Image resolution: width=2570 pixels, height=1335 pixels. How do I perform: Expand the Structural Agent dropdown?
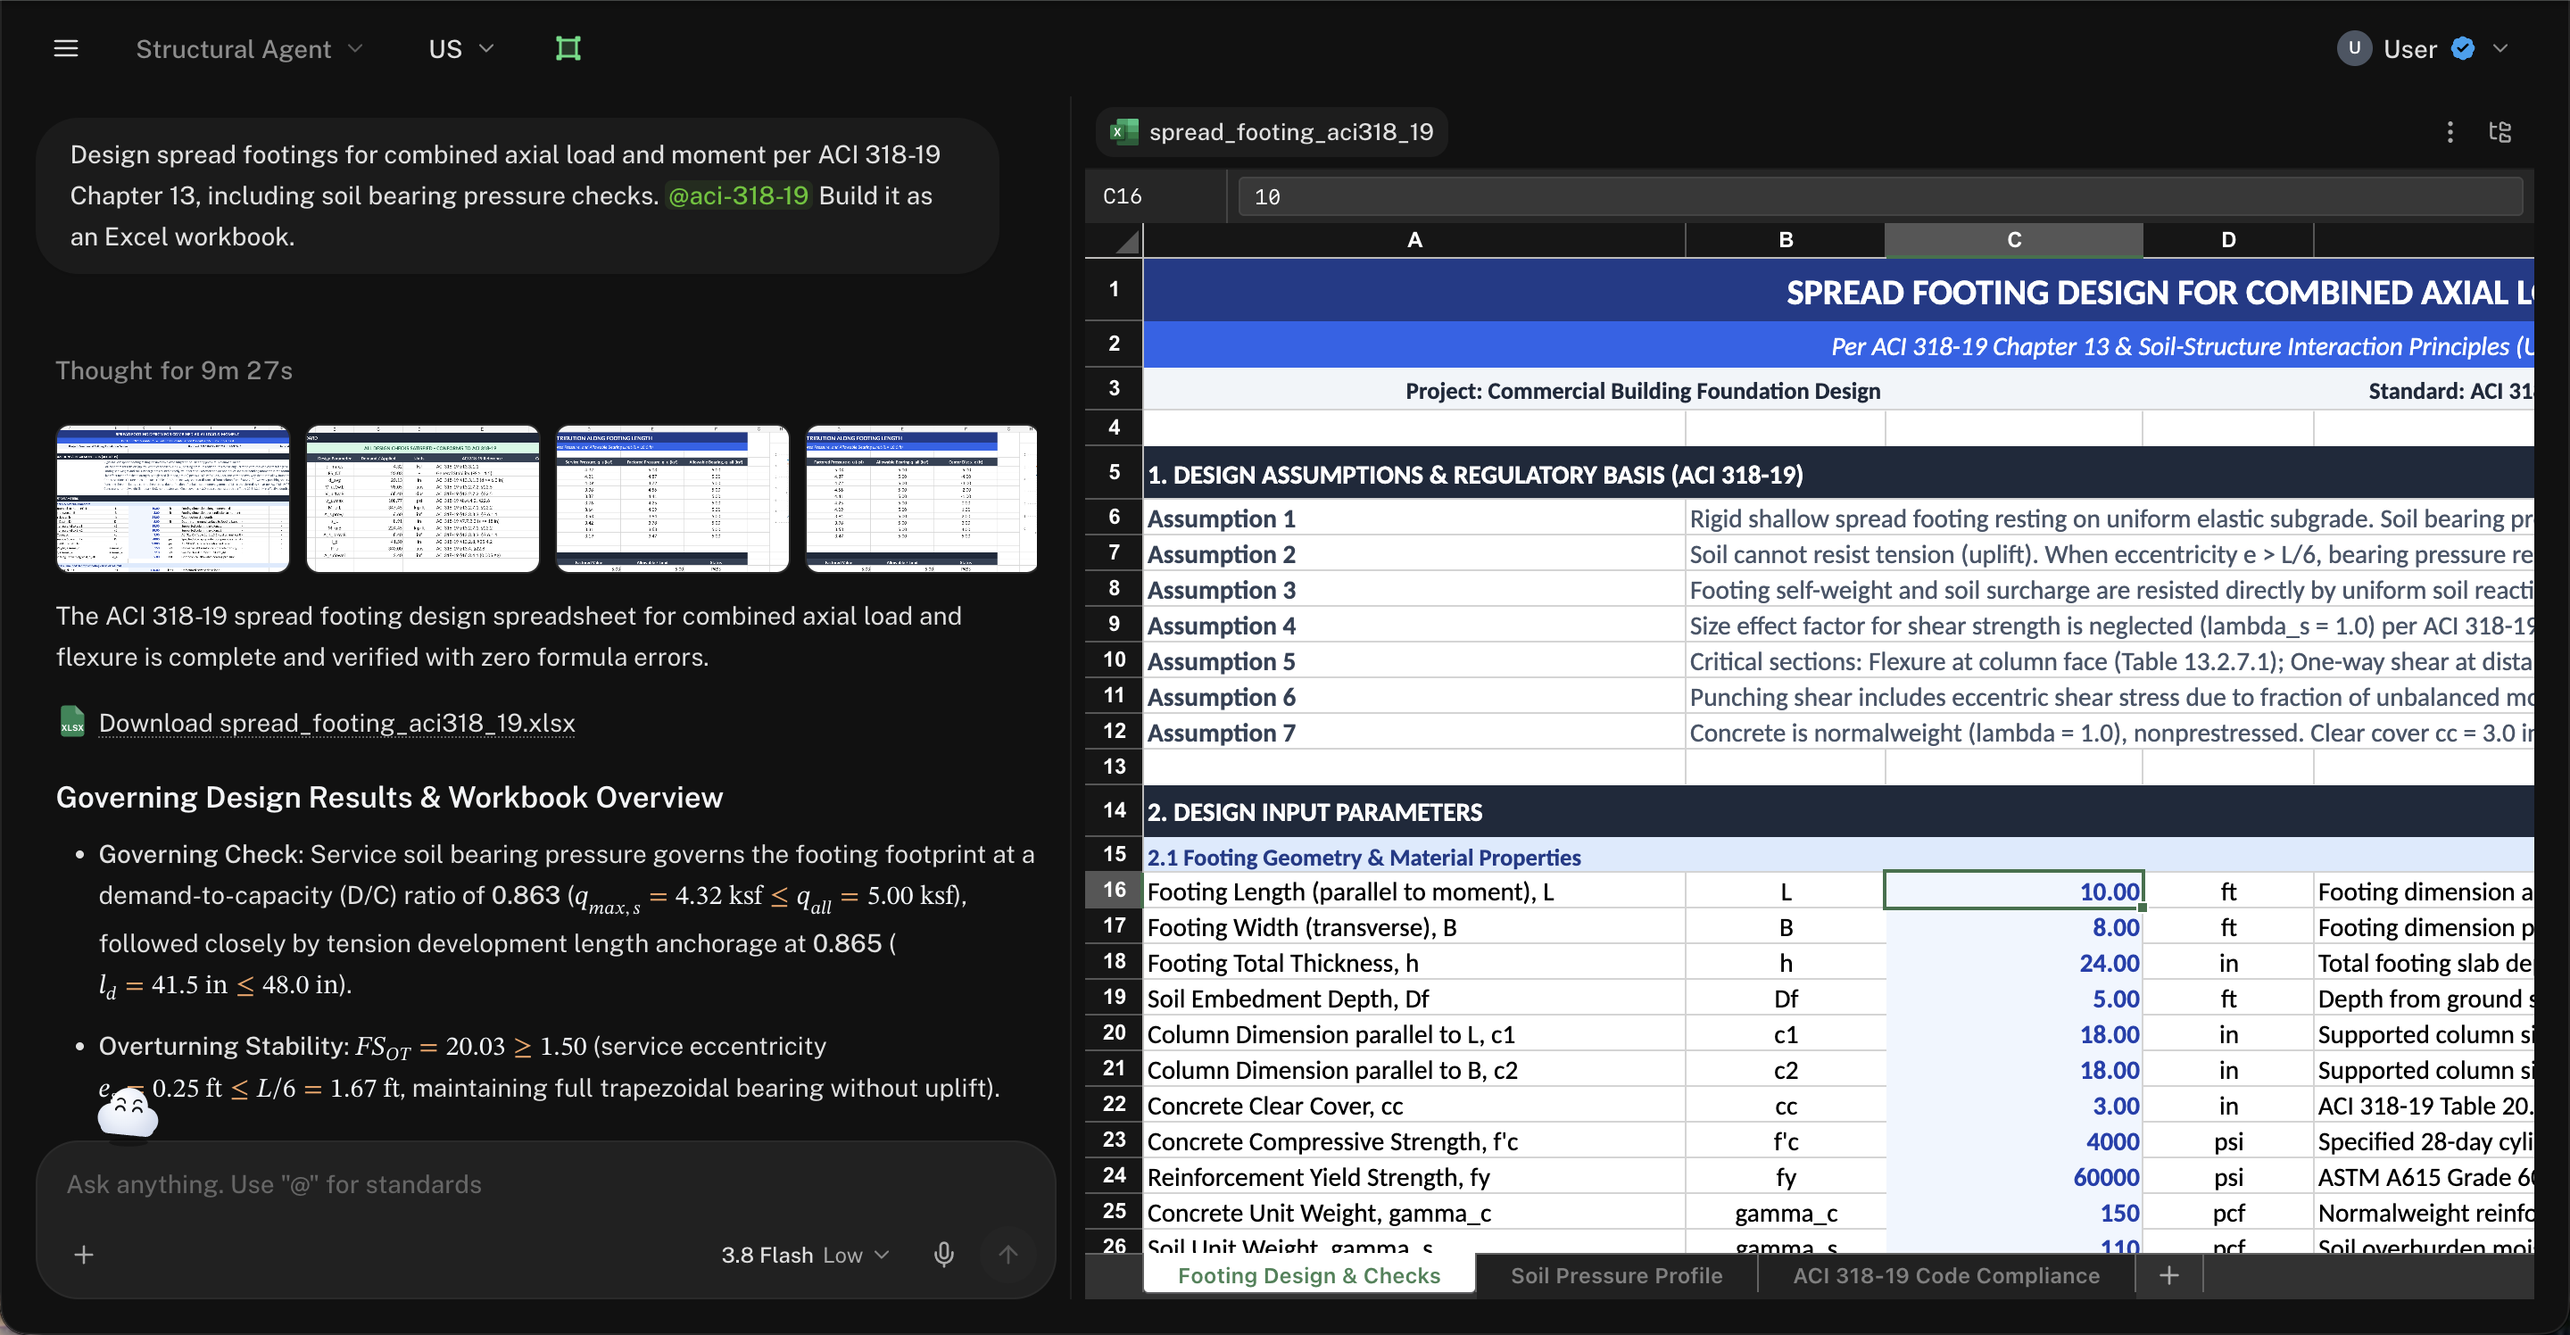(x=250, y=49)
